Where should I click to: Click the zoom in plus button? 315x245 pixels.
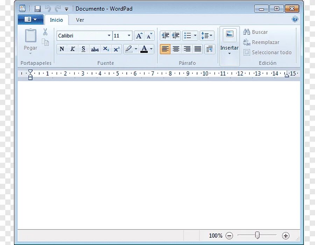286,236
